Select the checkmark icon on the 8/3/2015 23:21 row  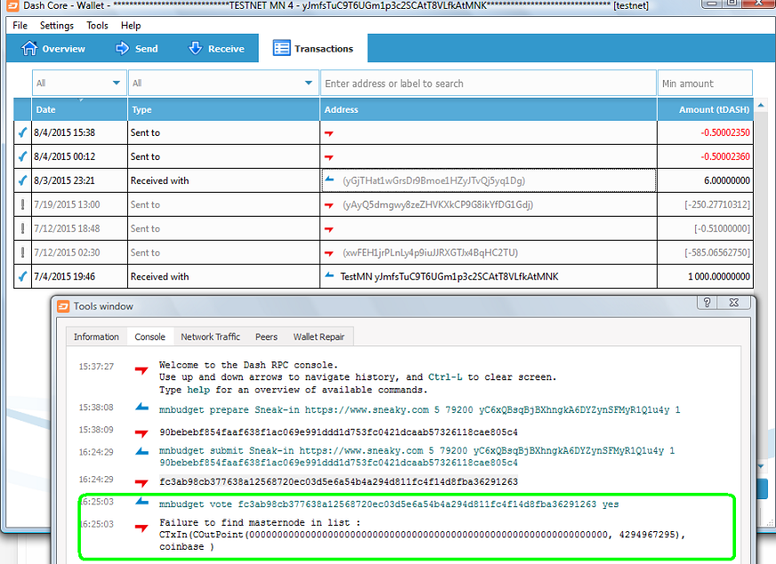click(x=22, y=180)
